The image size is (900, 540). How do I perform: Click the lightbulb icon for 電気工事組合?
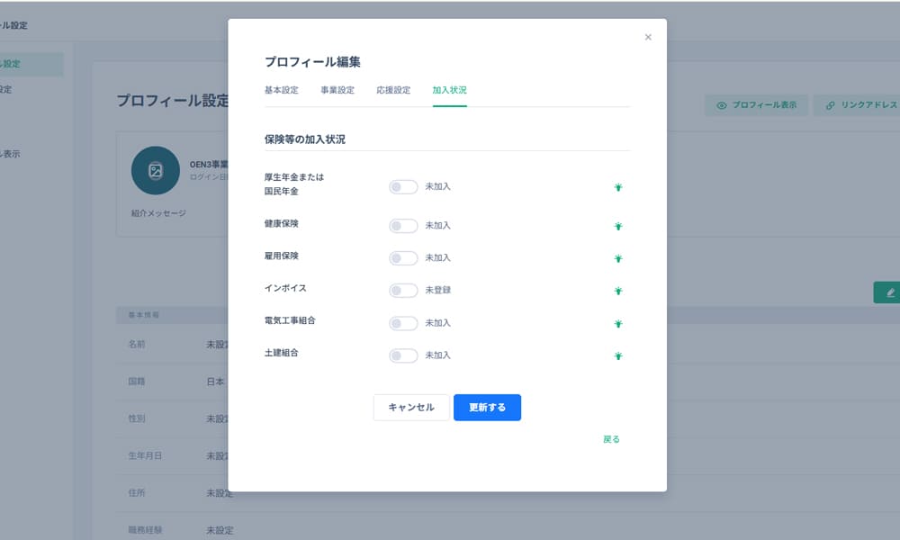point(618,324)
